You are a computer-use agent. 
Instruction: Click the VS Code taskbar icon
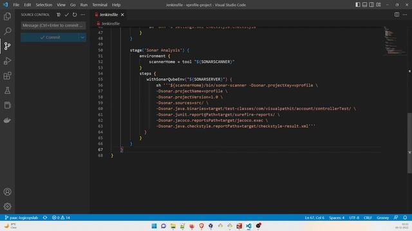248,226
